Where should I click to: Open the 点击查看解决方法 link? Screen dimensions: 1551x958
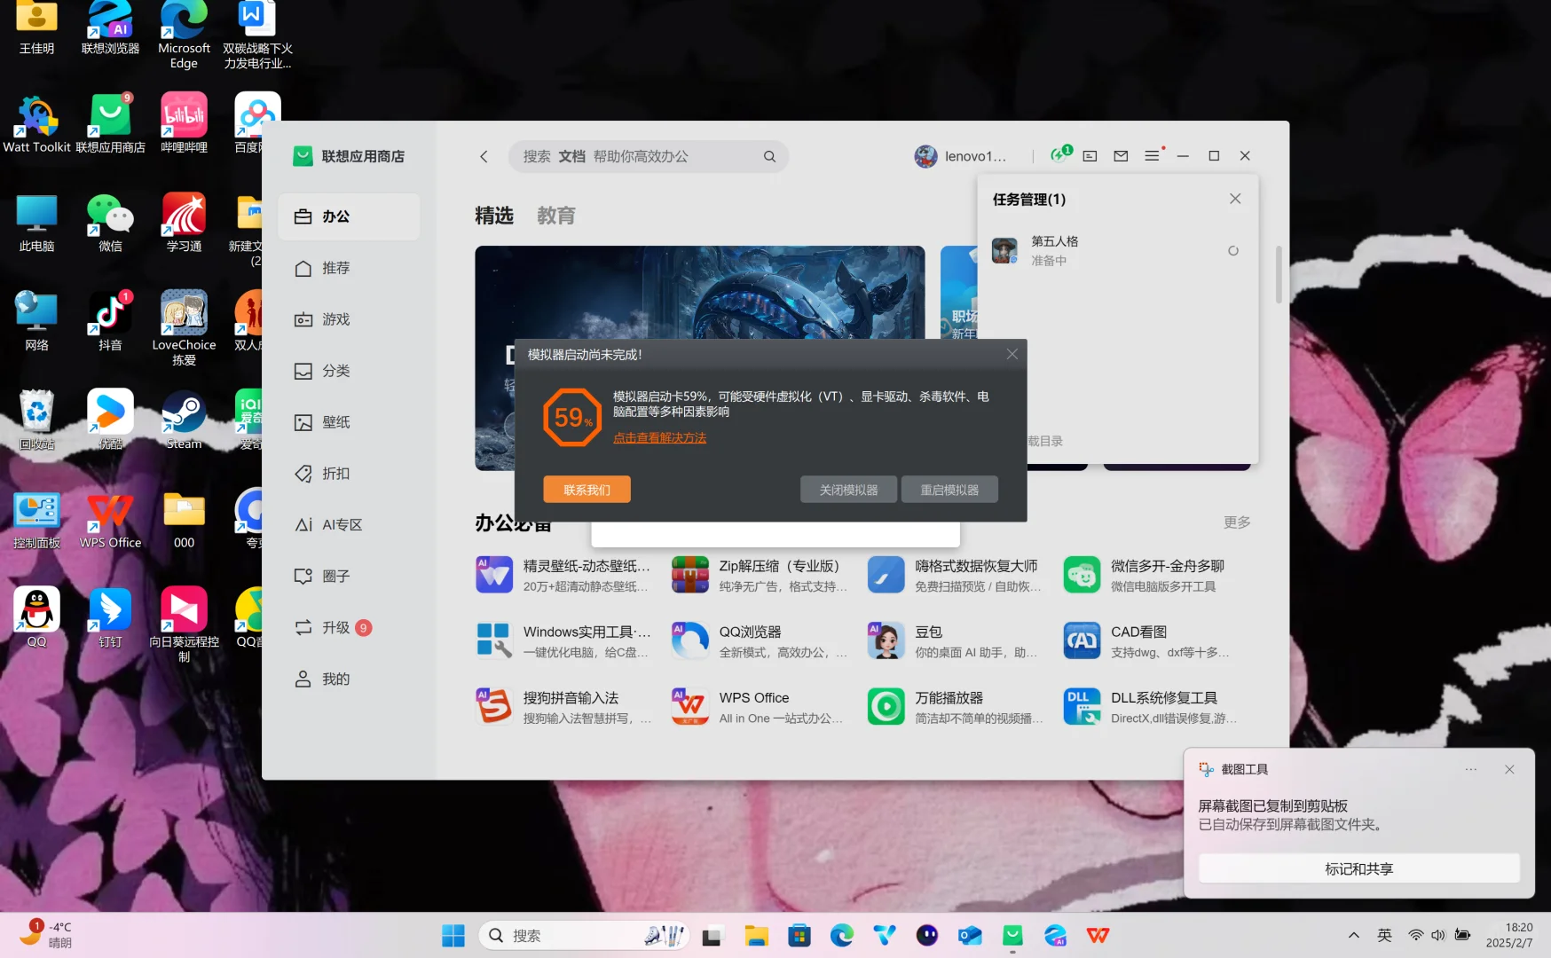tap(659, 436)
